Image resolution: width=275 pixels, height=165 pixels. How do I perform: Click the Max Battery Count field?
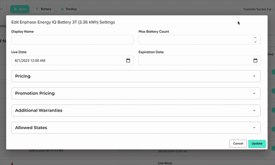click(199, 40)
